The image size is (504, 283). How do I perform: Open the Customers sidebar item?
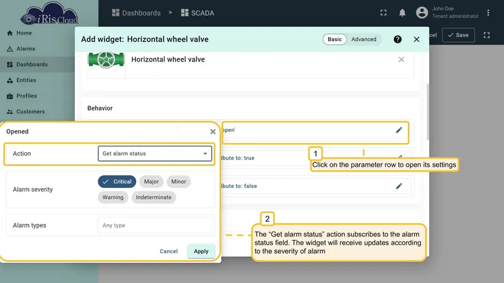(x=30, y=112)
